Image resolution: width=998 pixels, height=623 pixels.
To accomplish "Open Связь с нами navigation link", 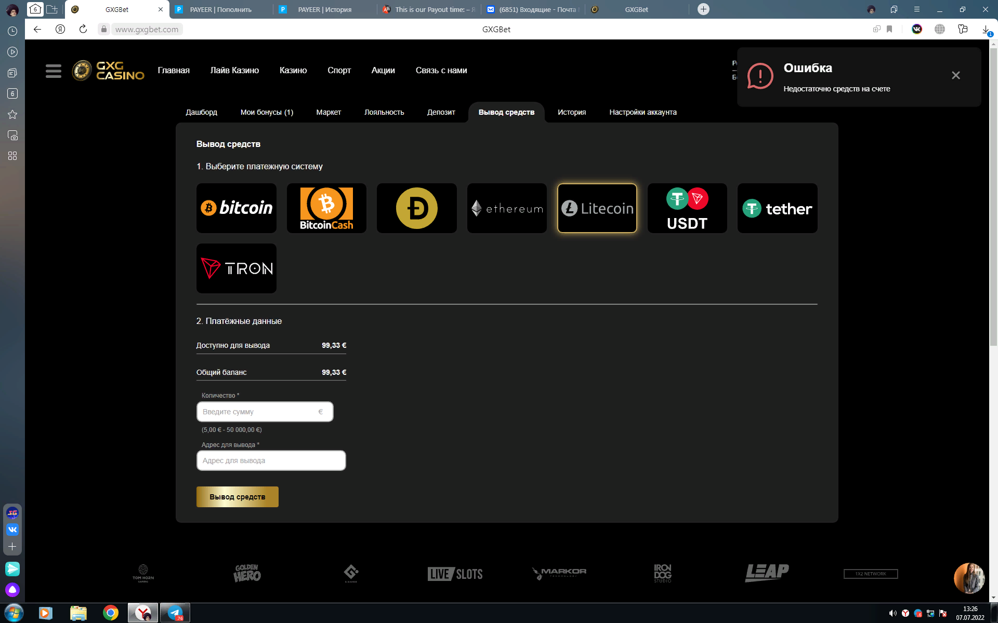I will click(x=441, y=70).
